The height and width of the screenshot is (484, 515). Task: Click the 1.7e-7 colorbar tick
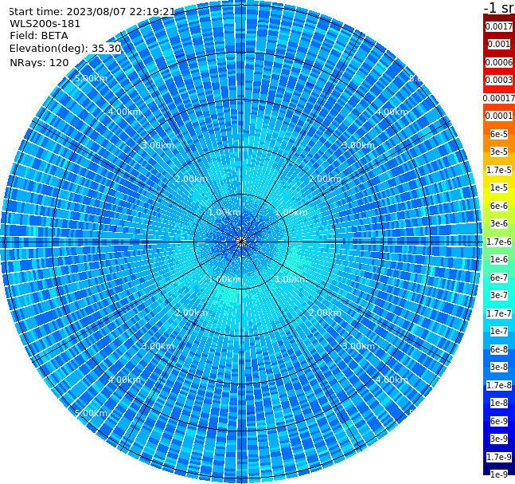tap(499, 313)
